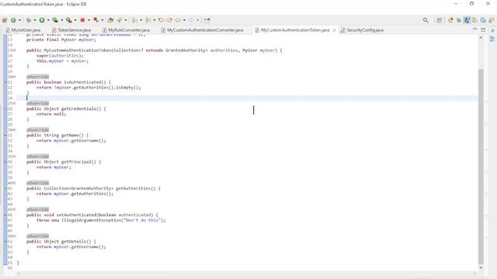Switch to the MyJwtUser.java tab

pyautogui.click(x=23, y=30)
